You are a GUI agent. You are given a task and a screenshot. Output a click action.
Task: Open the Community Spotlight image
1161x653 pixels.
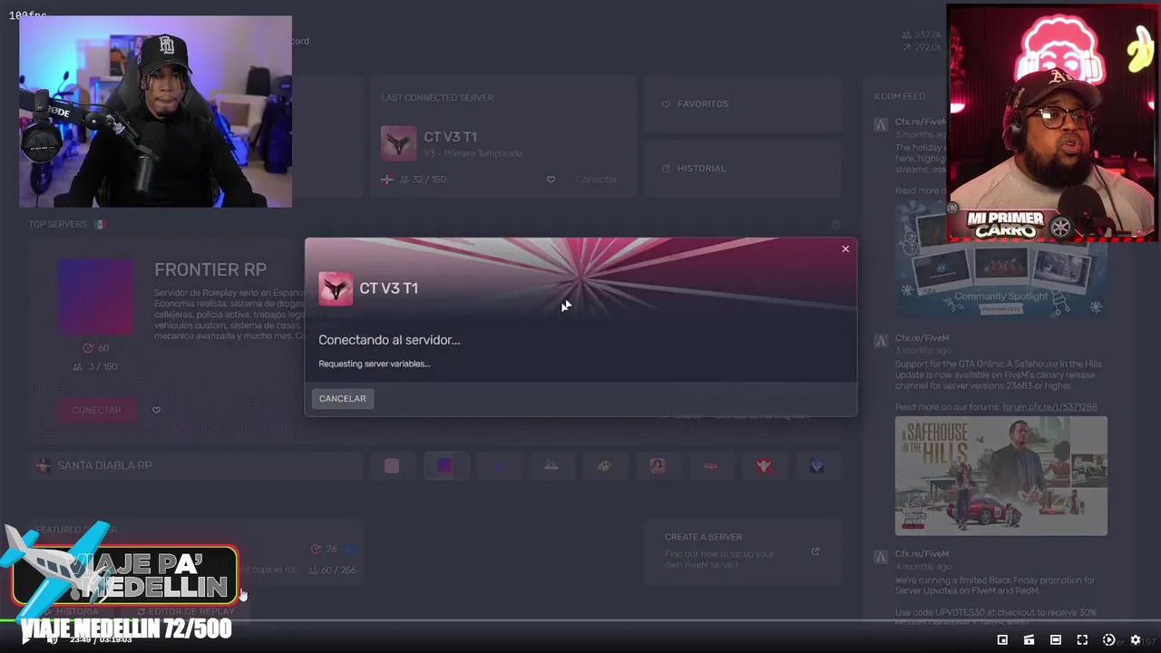[x=1001, y=258]
